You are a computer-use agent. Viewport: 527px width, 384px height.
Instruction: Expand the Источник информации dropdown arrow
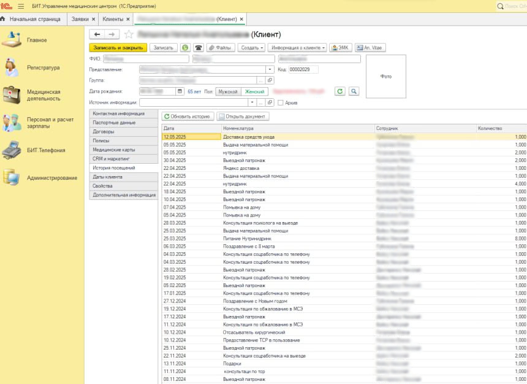252,102
